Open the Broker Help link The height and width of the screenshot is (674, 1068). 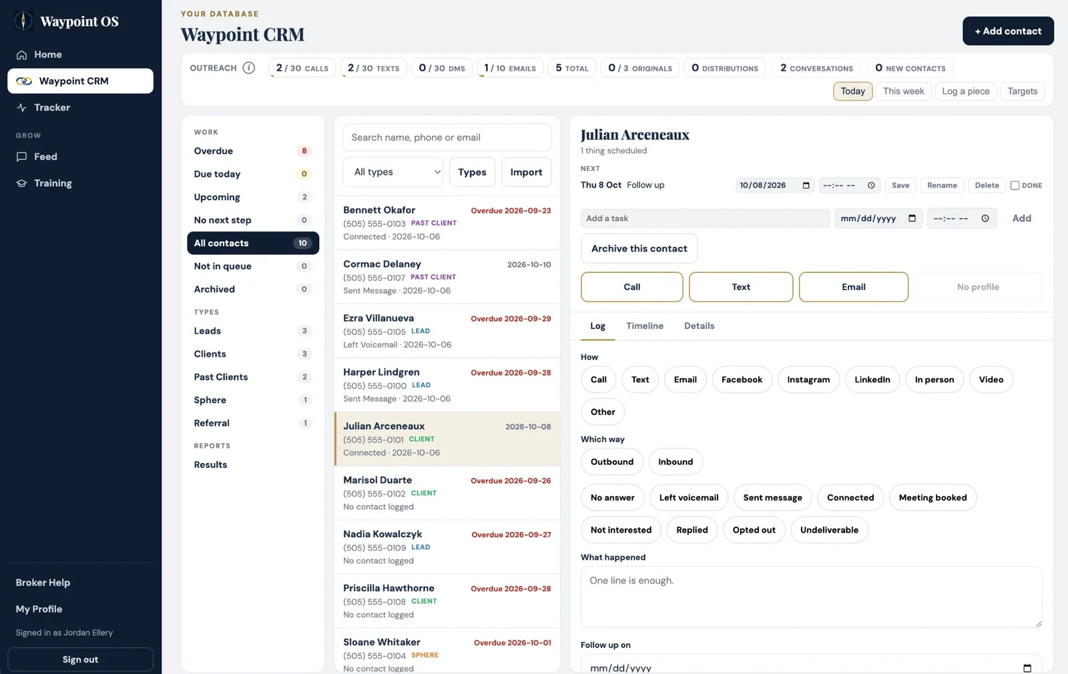point(43,583)
